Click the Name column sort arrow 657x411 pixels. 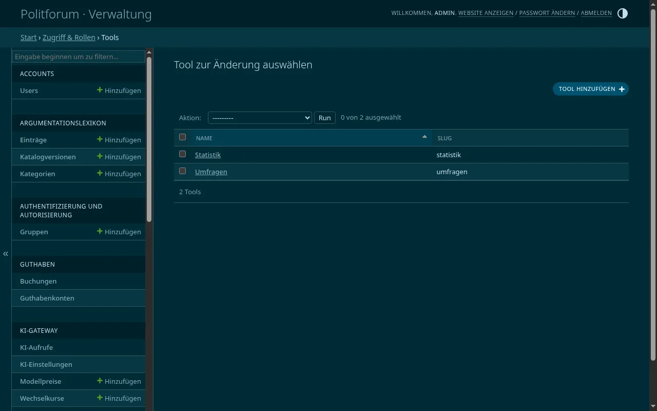point(424,137)
